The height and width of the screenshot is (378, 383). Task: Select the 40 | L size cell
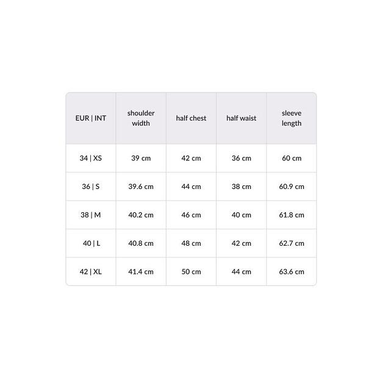[x=91, y=243]
